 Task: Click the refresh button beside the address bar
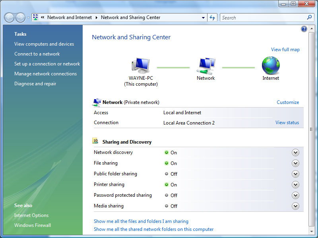click(212, 17)
